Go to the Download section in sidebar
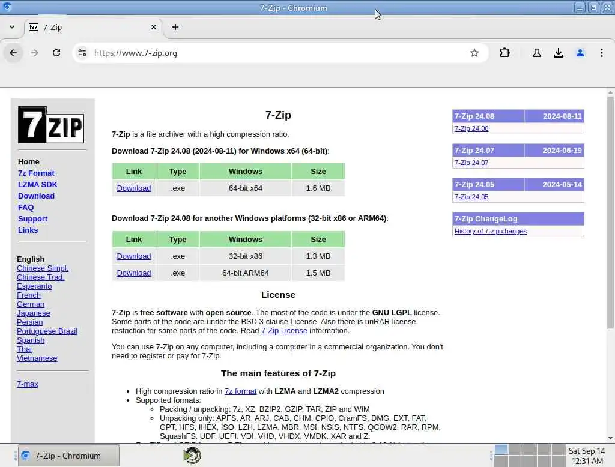 pos(36,196)
